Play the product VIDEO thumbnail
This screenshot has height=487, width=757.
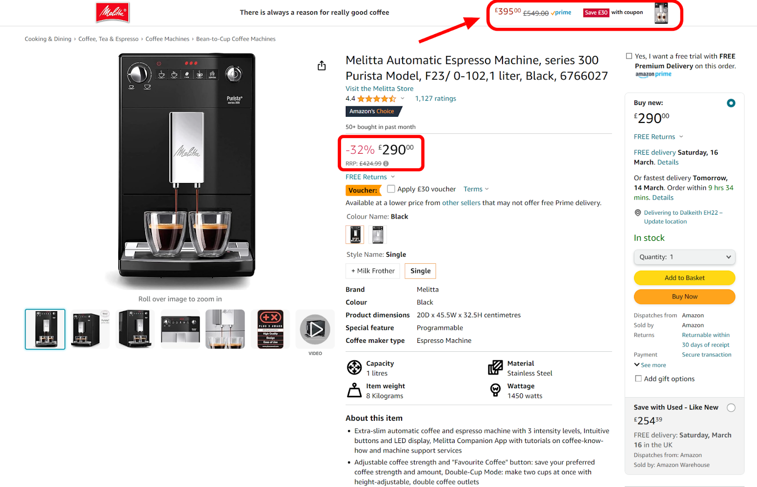click(315, 329)
